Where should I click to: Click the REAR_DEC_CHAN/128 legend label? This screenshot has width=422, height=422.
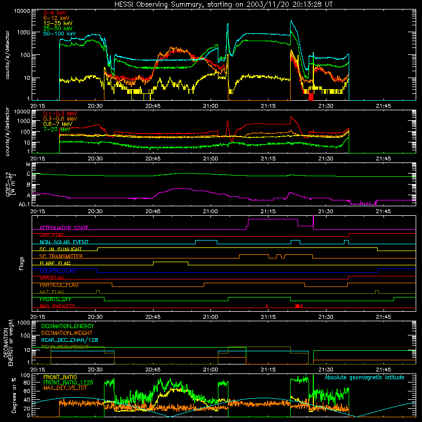70,340
